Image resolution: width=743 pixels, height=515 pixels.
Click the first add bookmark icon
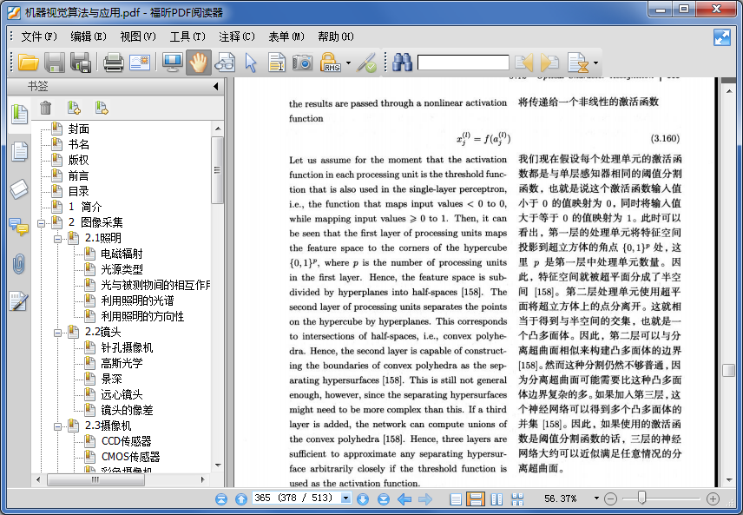pyautogui.click(x=74, y=108)
